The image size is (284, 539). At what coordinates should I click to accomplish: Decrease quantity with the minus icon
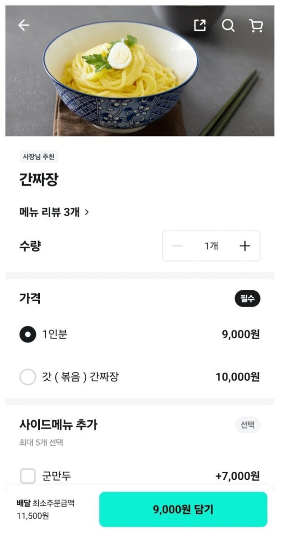(177, 246)
